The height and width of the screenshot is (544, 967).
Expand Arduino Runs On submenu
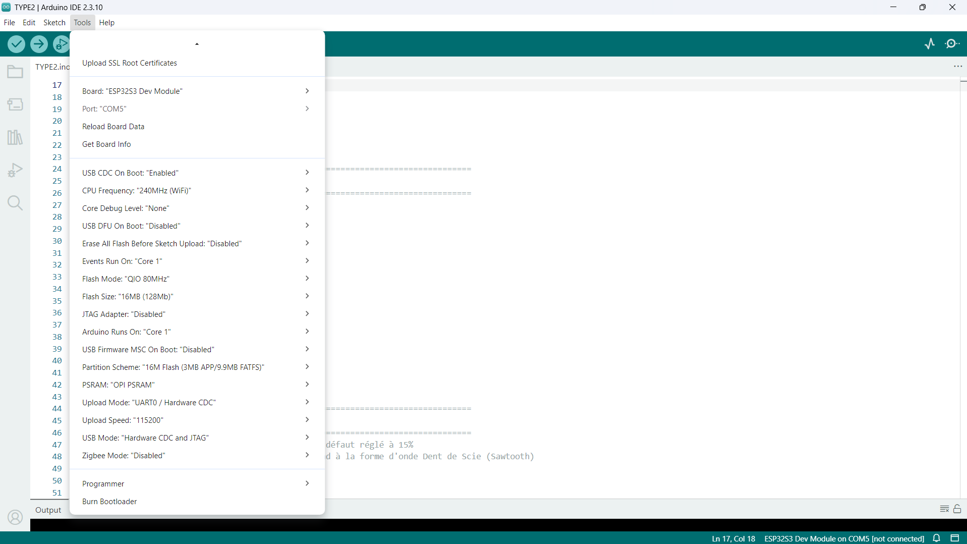click(197, 332)
